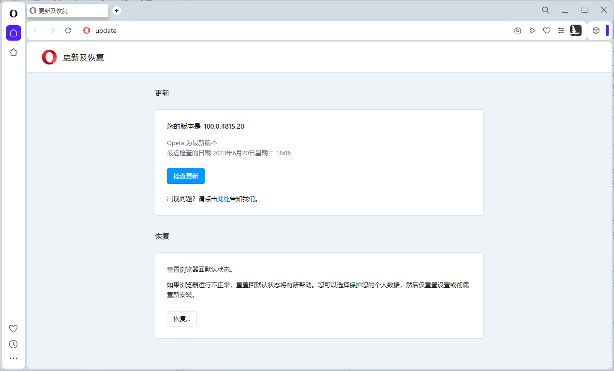Go to the Start Page home icon

pos(14,33)
